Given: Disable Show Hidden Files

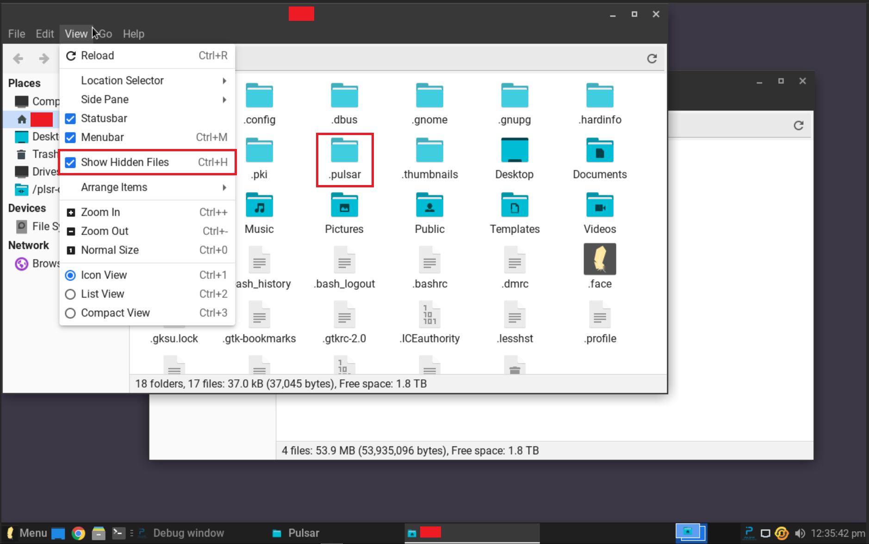Looking at the screenshot, I should [x=125, y=162].
